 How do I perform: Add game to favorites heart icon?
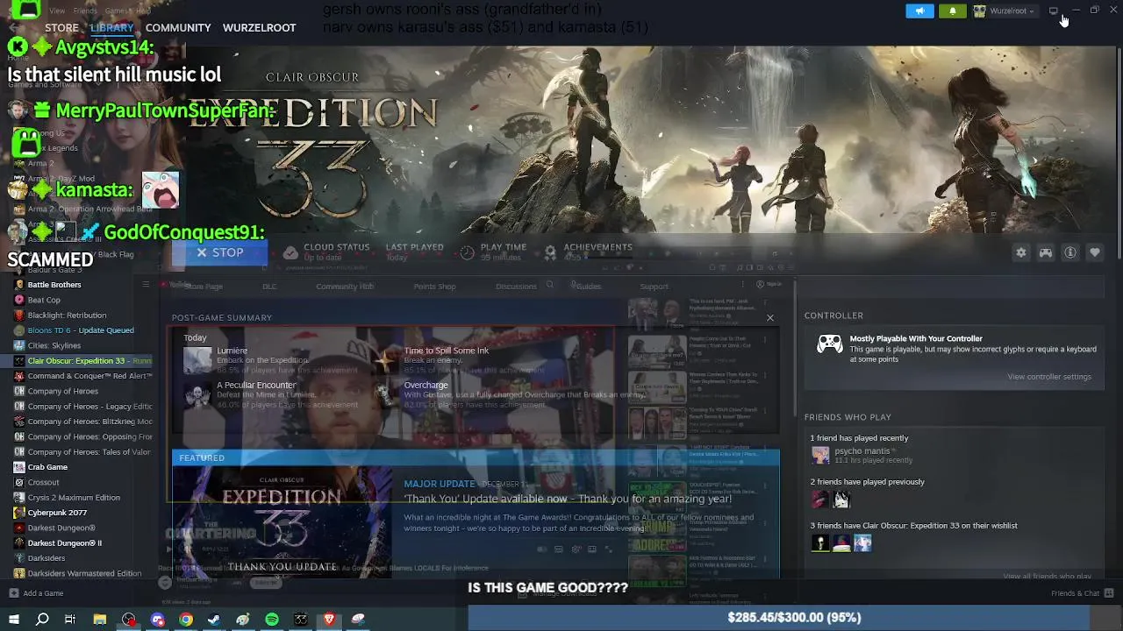1095,252
